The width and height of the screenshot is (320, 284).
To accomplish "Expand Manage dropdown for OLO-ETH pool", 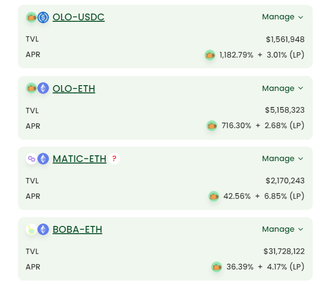I will (x=283, y=89).
